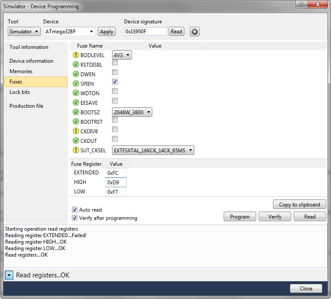Click the fuses Read button
The width and height of the screenshot is (331, 299).
click(x=310, y=216)
